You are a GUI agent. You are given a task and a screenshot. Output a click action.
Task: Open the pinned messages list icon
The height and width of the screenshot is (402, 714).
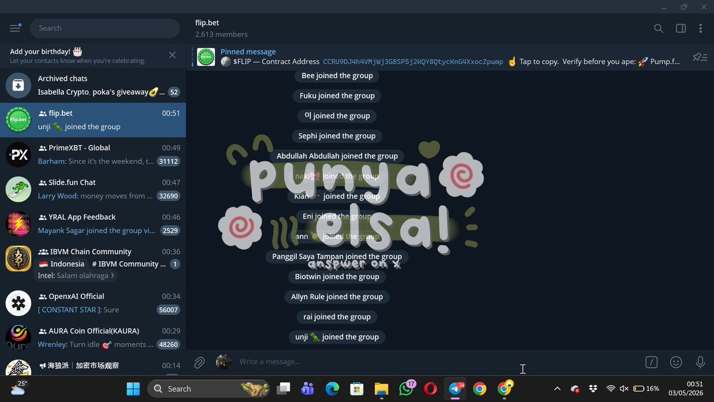point(700,57)
